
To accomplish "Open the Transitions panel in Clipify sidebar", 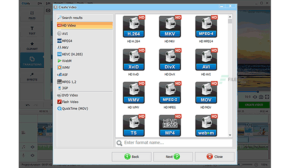I will pos(32,61).
